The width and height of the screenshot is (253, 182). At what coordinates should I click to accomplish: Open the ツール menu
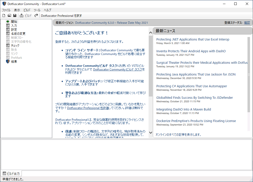pyautogui.click(x=37, y=10)
